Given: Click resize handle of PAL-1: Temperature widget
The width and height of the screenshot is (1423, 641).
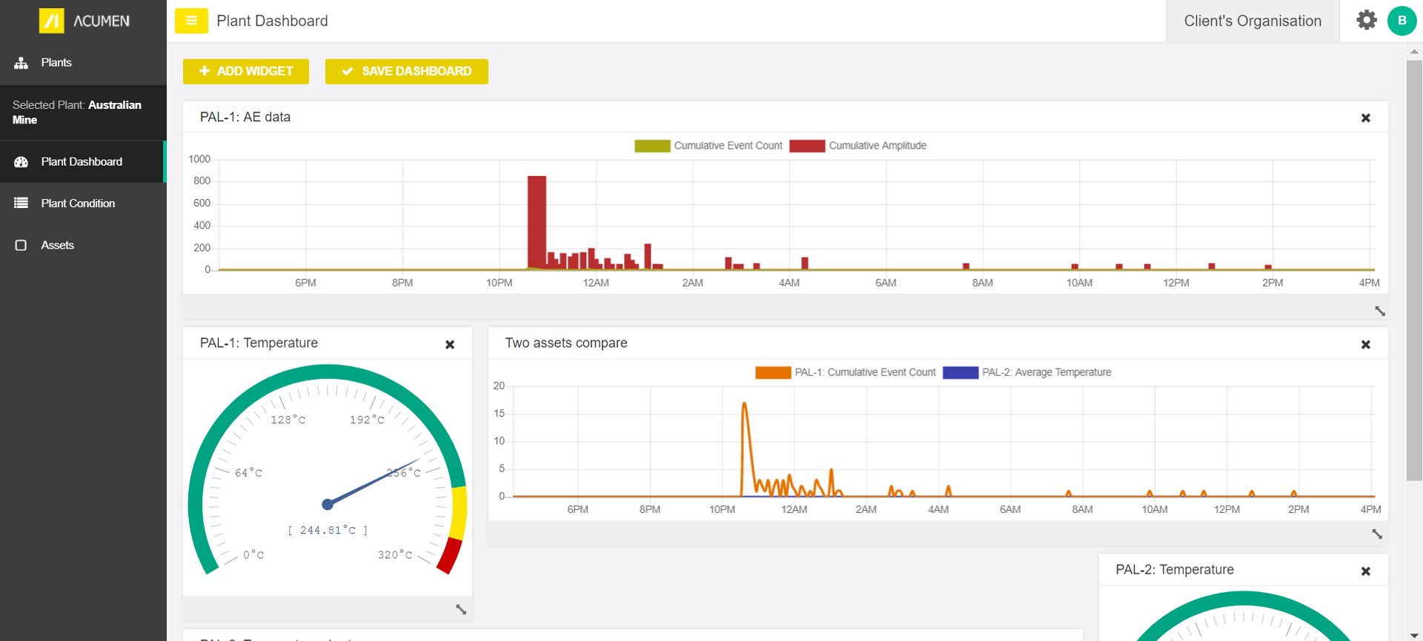Looking at the screenshot, I should (460, 609).
